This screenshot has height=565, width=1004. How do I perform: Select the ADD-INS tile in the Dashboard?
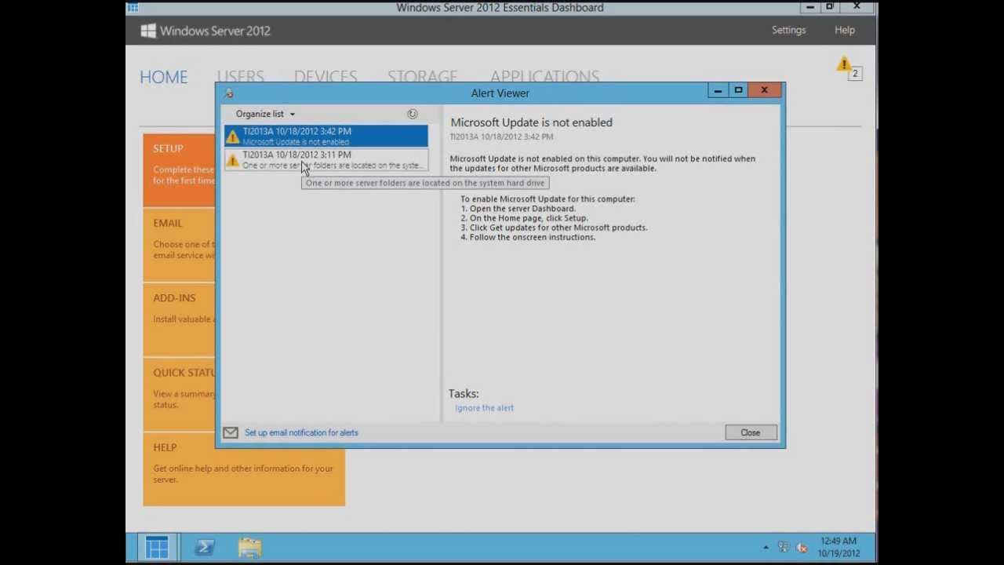coord(179,319)
